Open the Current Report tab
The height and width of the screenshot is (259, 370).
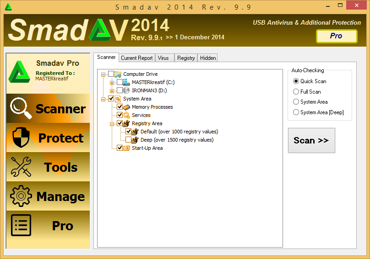click(137, 58)
